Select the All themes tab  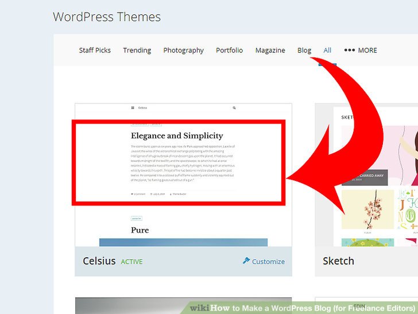click(x=327, y=50)
